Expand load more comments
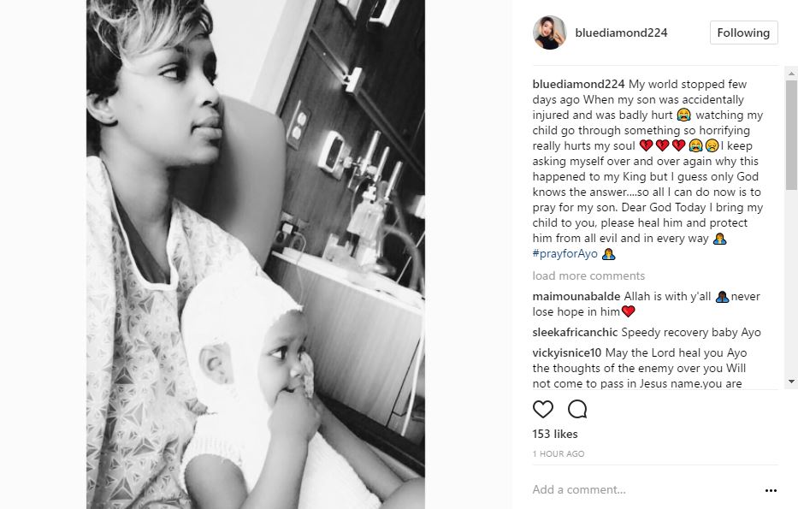 coord(588,275)
